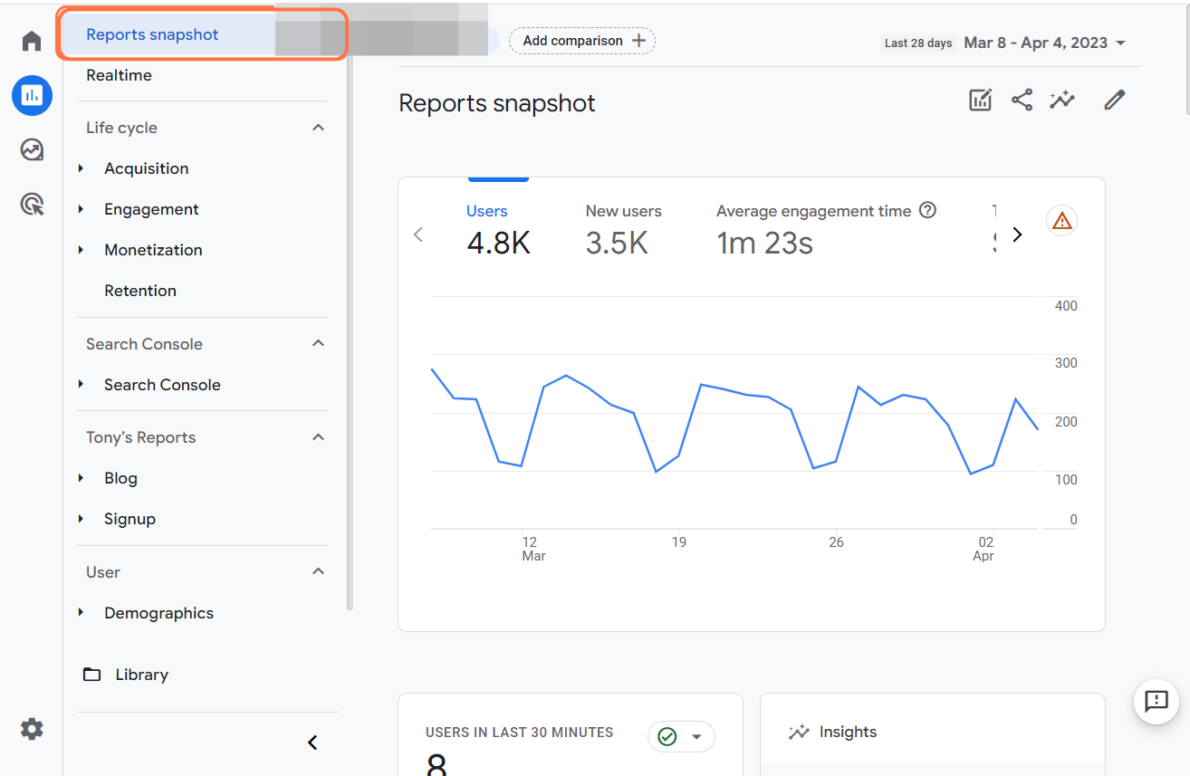The image size is (1190, 776).
Task: Expand the Engagement tree item
Action: tap(82, 209)
